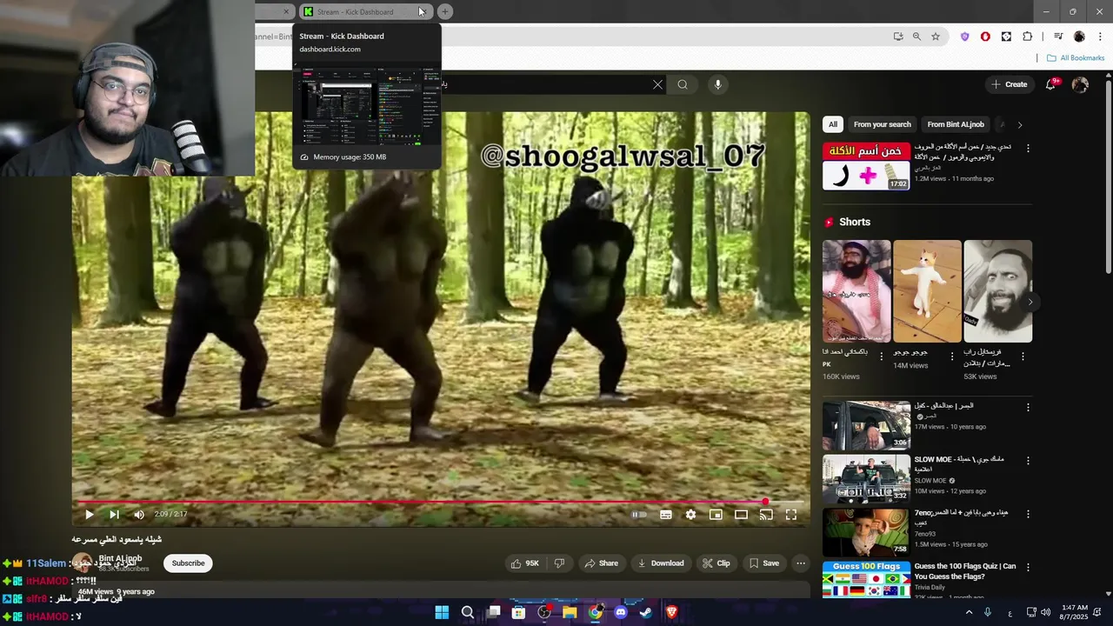Open the dancing cat Short with 14M views

click(x=927, y=291)
